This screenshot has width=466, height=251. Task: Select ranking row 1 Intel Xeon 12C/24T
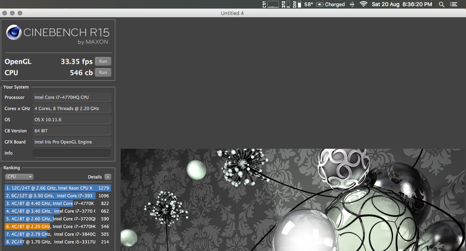pos(58,188)
